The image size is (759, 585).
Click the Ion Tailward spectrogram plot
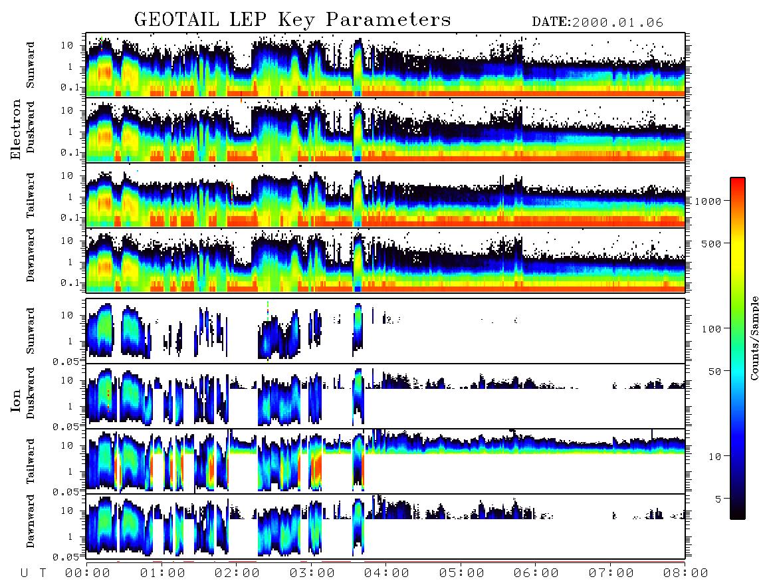coord(385,461)
